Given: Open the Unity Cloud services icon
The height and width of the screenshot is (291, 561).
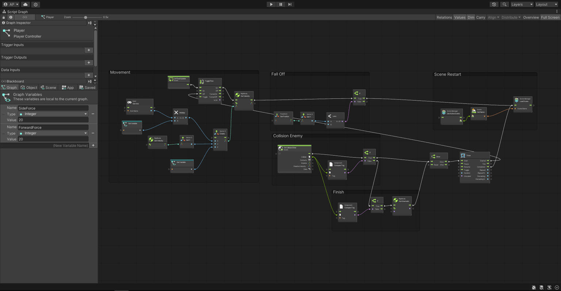Looking at the screenshot, I should click(25, 4).
